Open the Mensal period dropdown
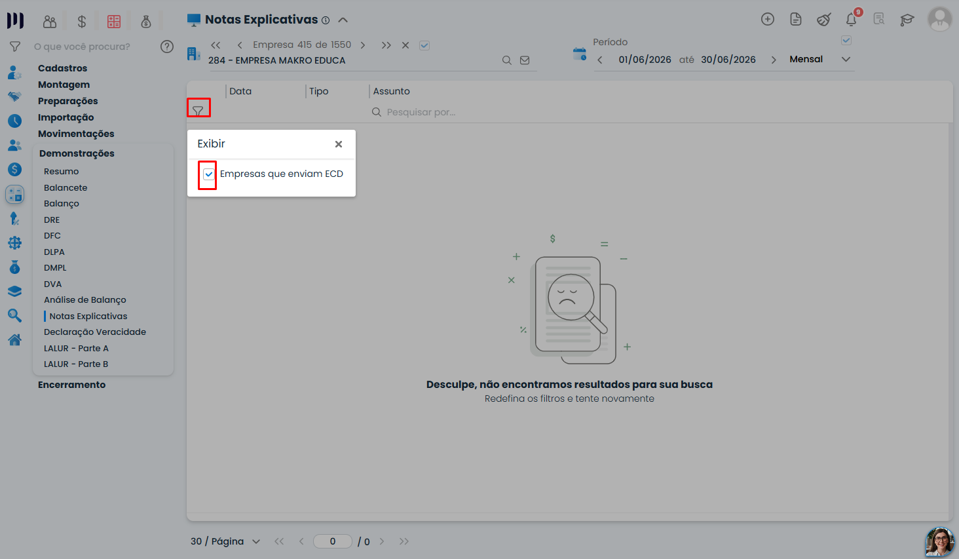The height and width of the screenshot is (559, 959). click(819, 59)
